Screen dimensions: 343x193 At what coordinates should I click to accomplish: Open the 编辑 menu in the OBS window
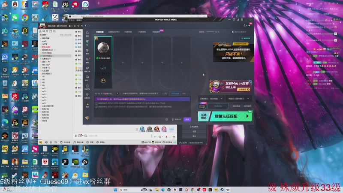coord(79,20)
